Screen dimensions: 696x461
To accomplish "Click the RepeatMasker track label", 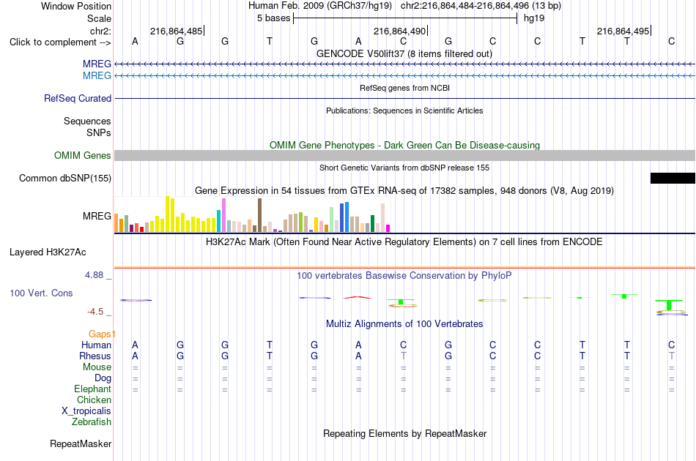I will pos(81,443).
